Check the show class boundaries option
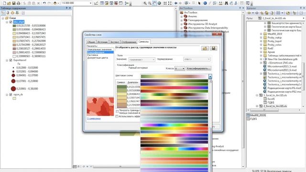Screen dimensions: 306x172 coord(117,111)
